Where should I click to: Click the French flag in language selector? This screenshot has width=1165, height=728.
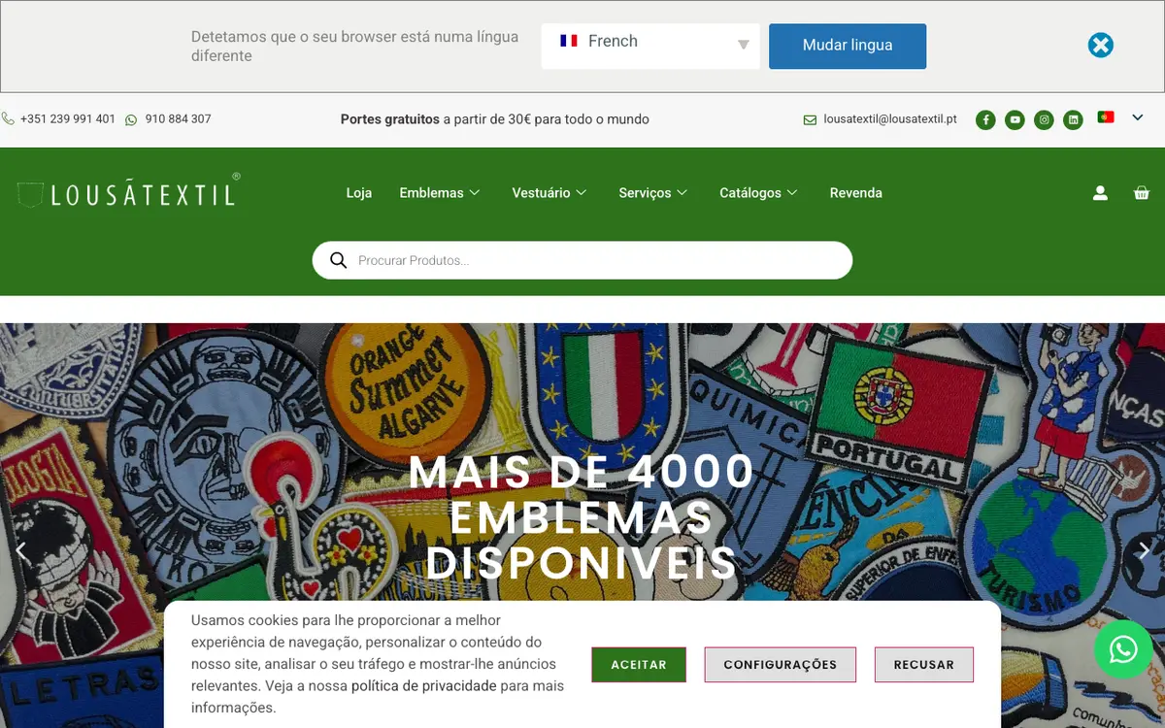[569, 41]
